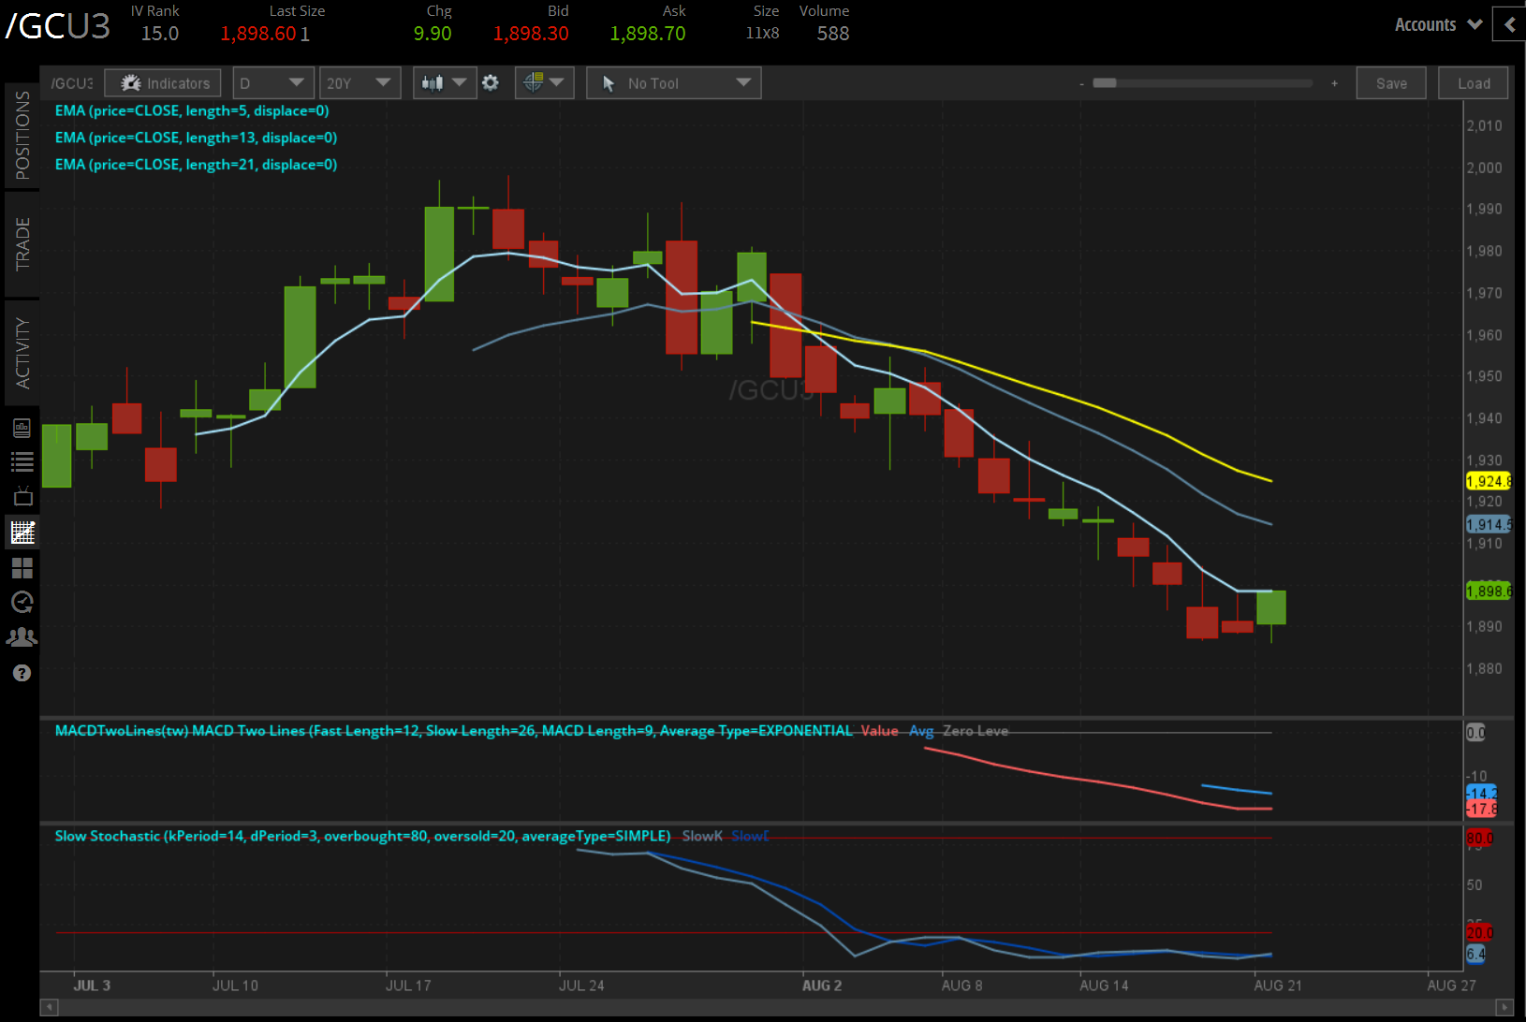Click the scrollbar right arrow
Image resolution: width=1526 pixels, height=1022 pixels.
[x=1504, y=1007]
